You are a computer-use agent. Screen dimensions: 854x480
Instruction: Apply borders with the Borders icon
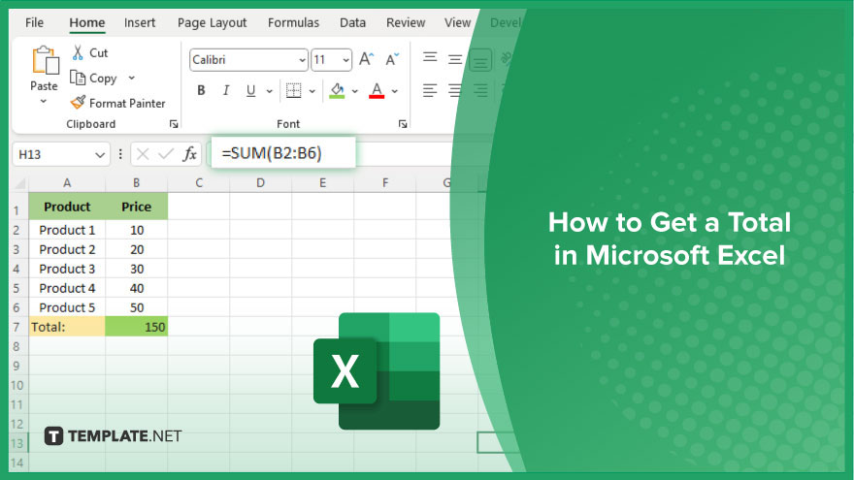(x=293, y=90)
